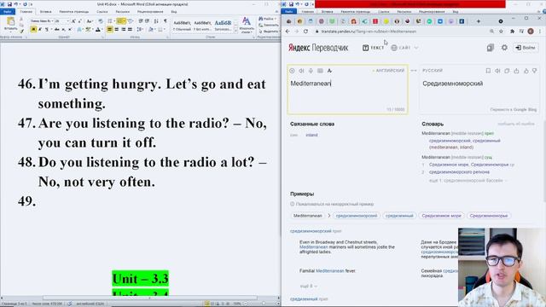Image resolution: width=546 pixels, height=307 pixels.
Task: Select the Text mode in Yandex Translate
Action: [373, 48]
